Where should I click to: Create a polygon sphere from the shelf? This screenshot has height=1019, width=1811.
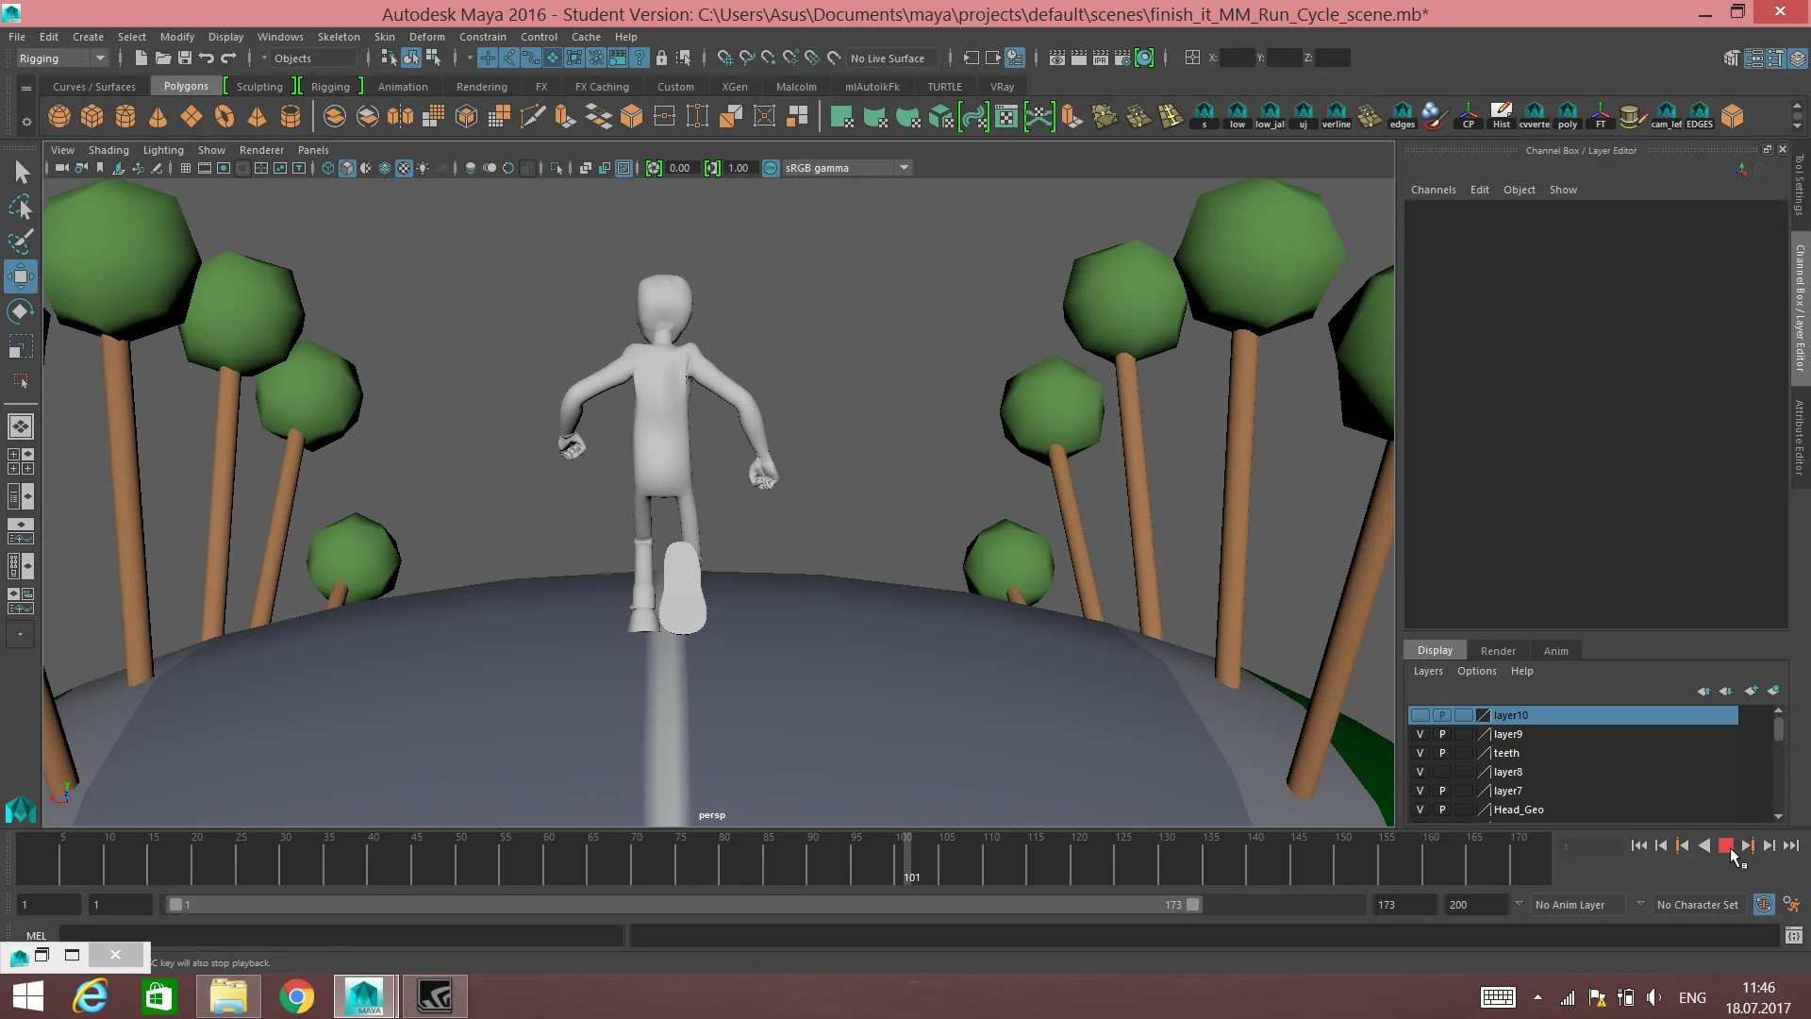58,116
